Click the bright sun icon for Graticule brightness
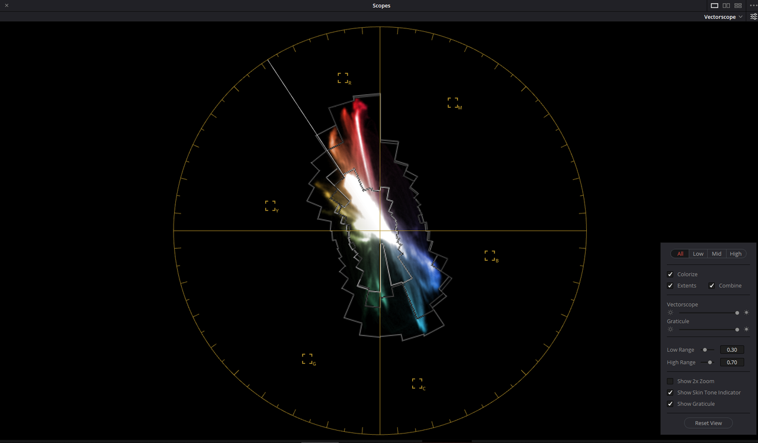Screen dimensions: 758x443 746,329
